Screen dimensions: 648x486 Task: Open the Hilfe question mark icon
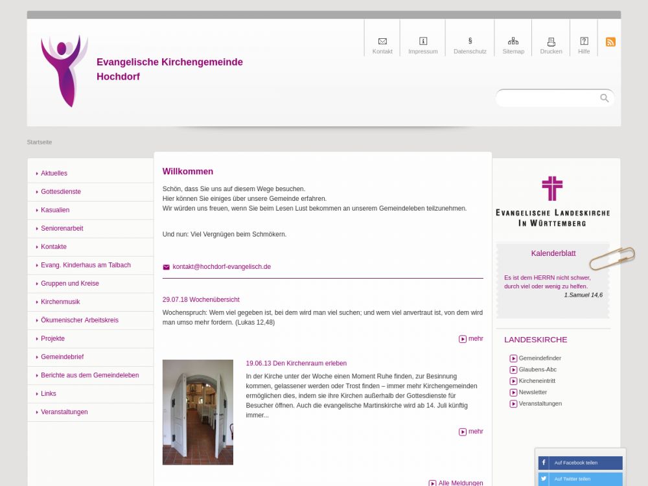(584, 41)
